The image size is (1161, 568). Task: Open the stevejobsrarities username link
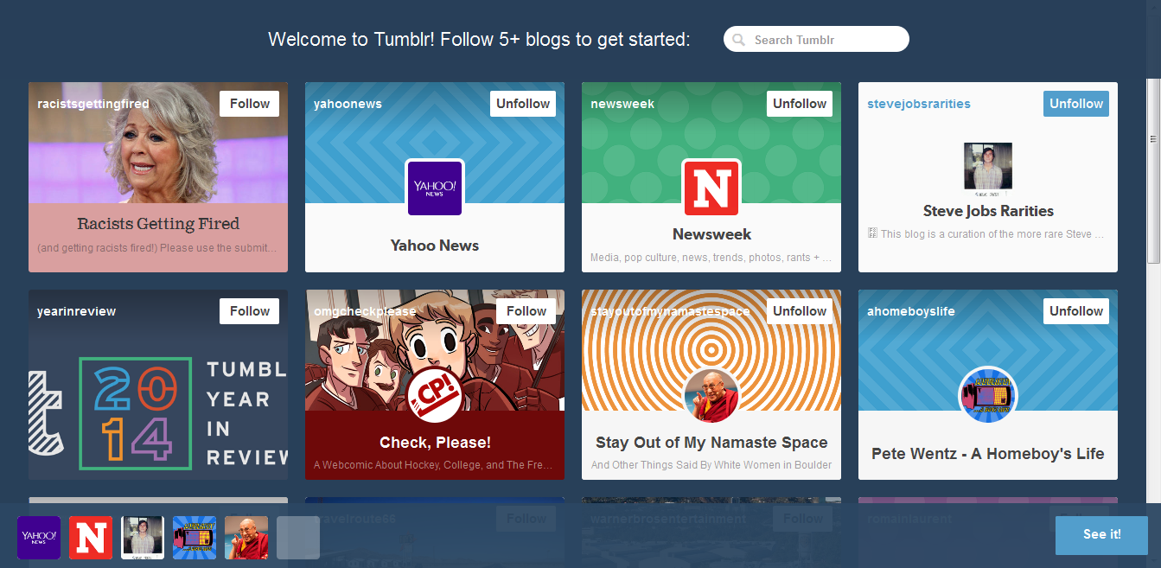click(919, 104)
